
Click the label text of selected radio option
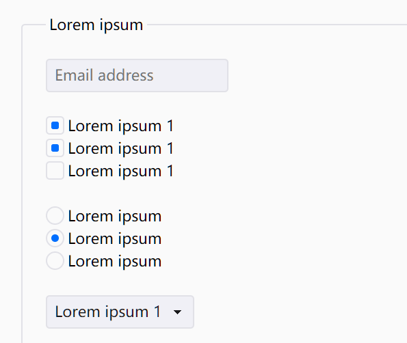(x=115, y=239)
